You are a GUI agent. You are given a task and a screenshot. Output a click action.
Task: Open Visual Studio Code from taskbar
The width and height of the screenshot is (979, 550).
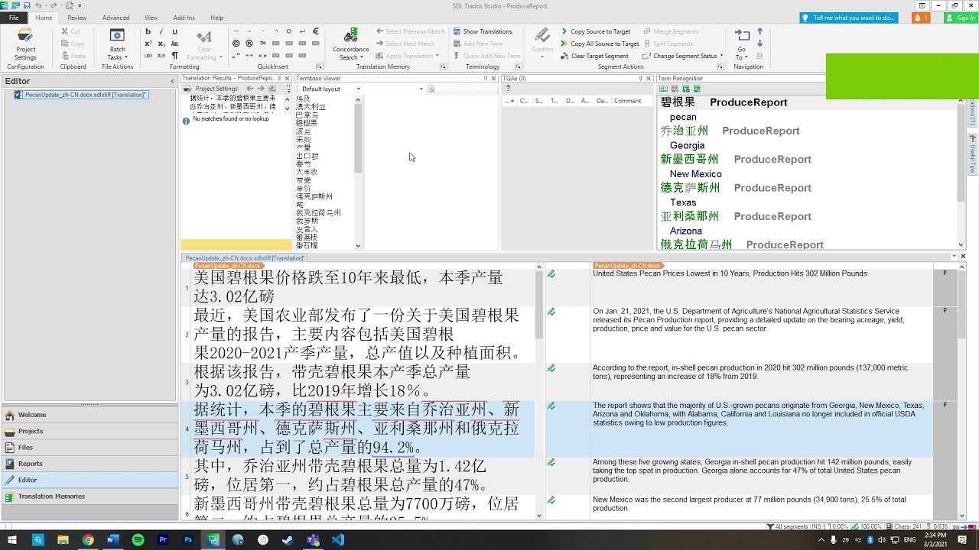click(x=338, y=540)
